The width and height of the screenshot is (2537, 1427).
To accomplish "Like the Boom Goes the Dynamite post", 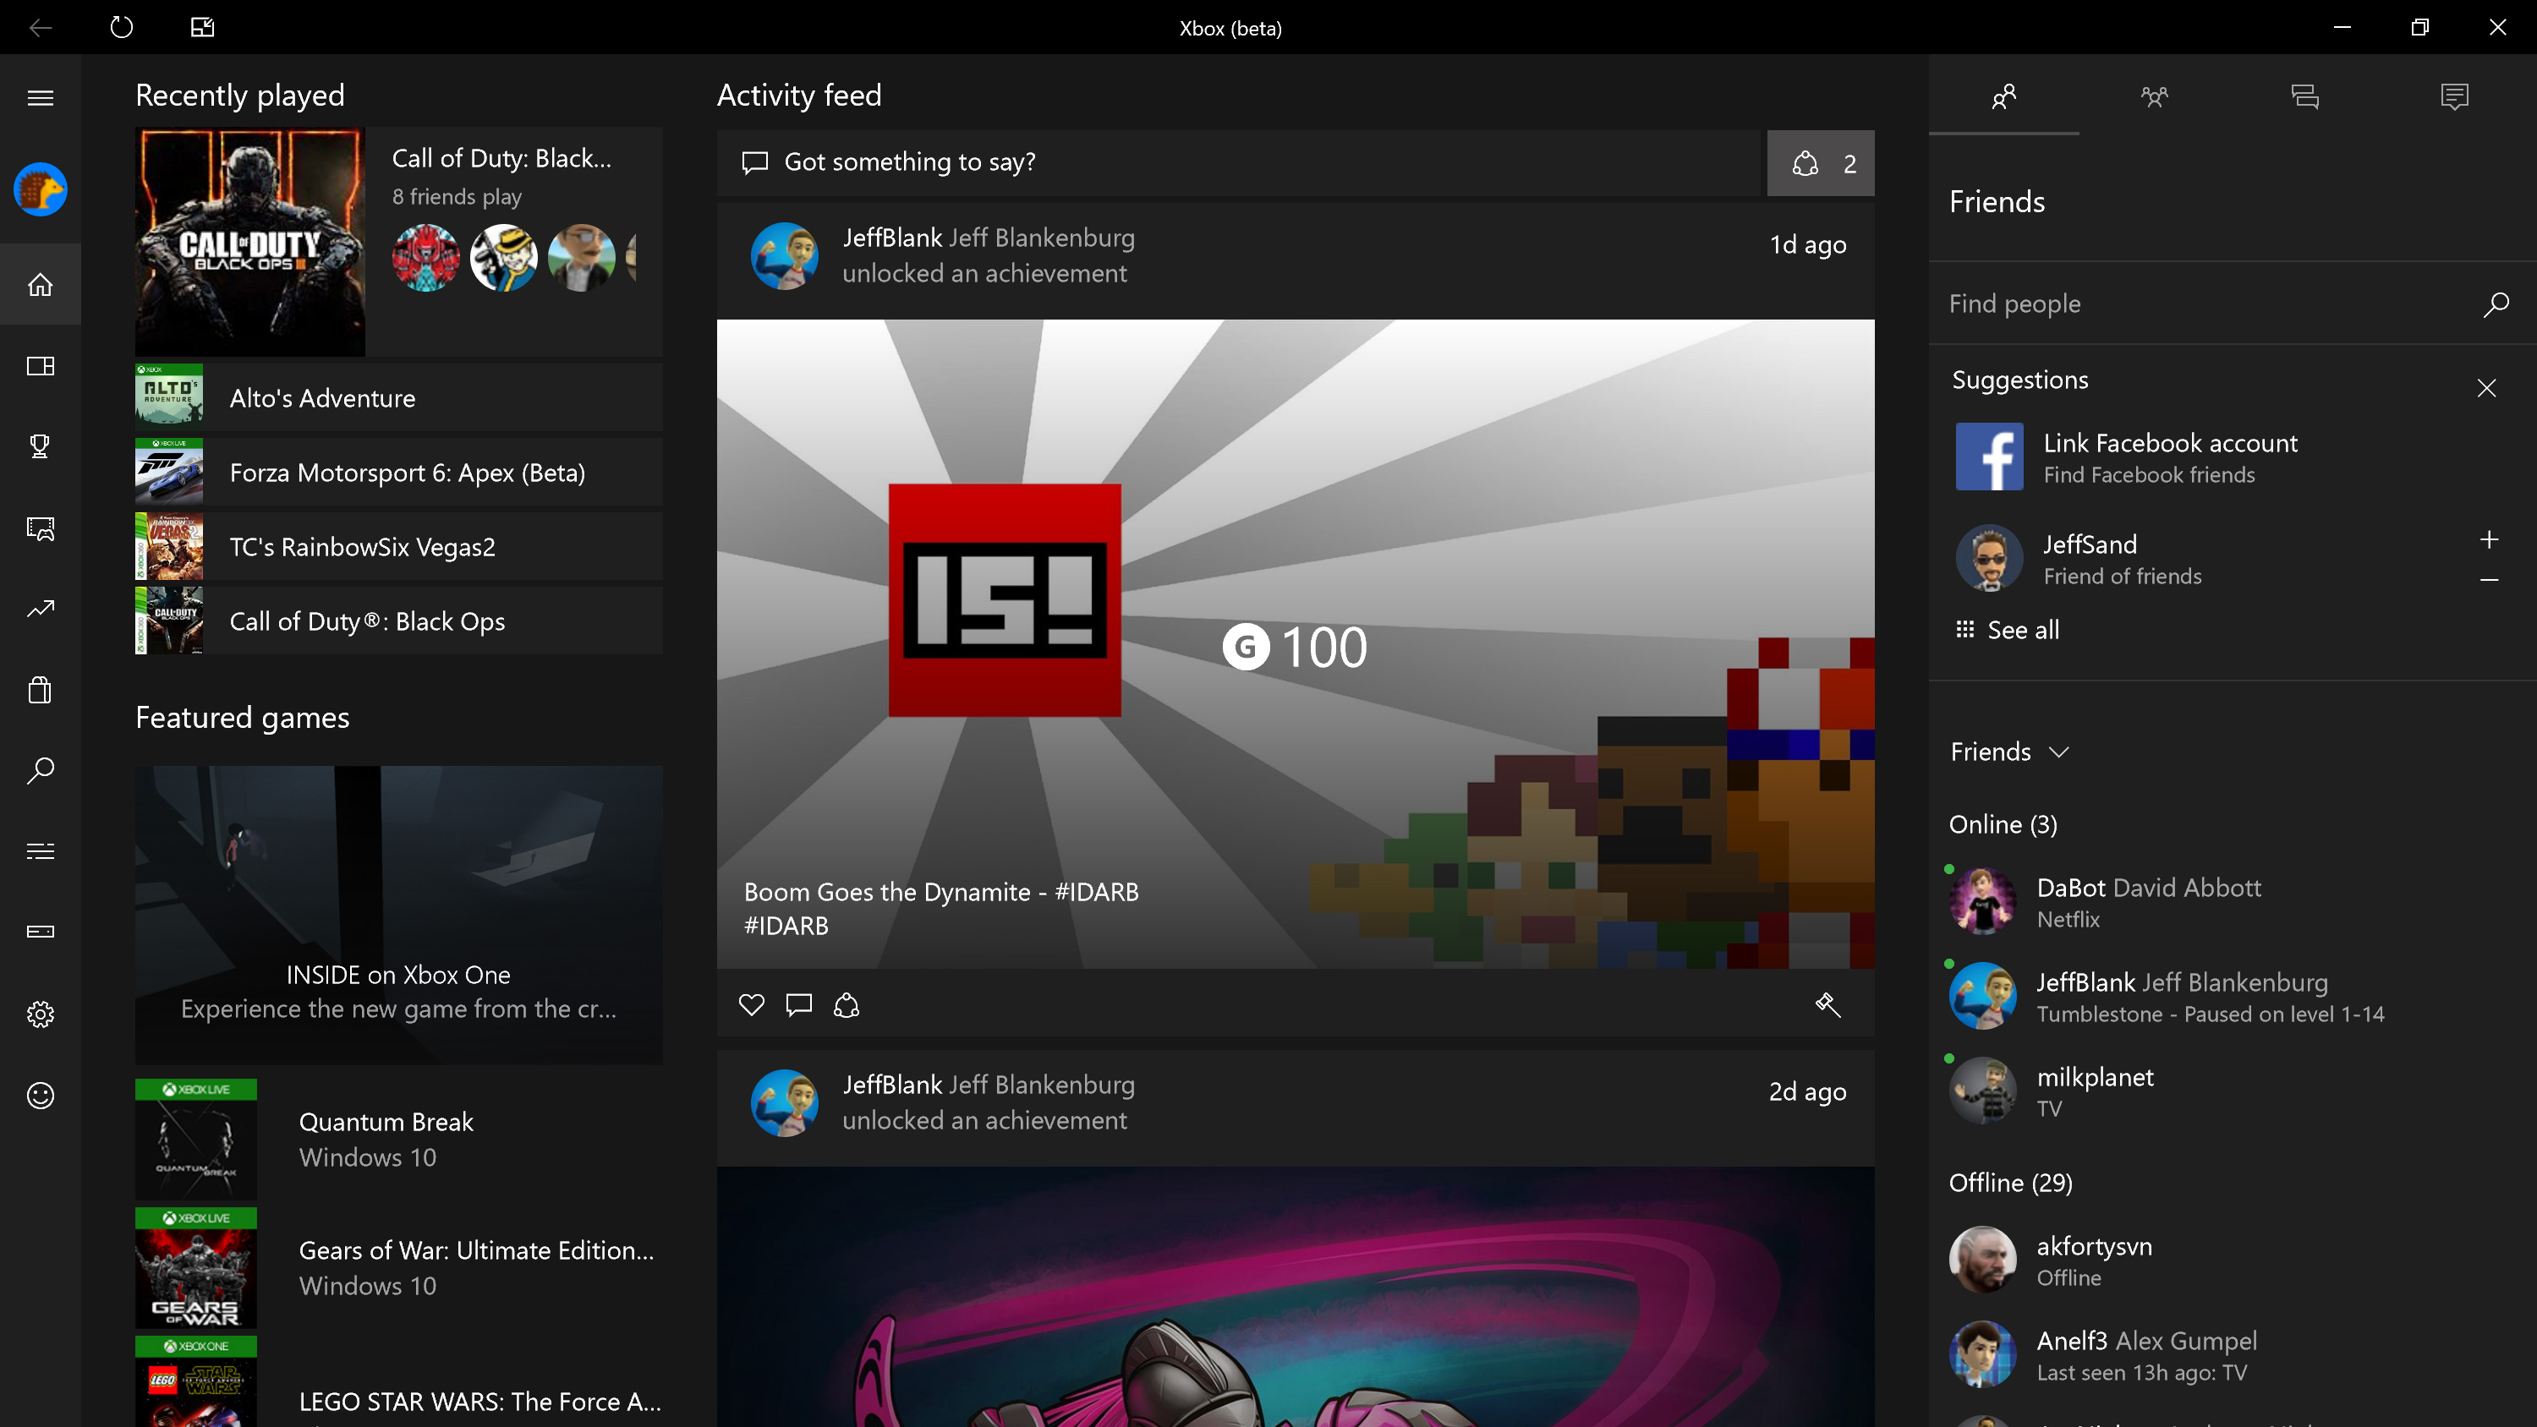I will tap(752, 1004).
